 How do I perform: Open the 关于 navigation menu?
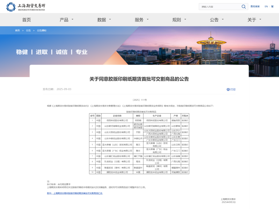[x=254, y=20]
